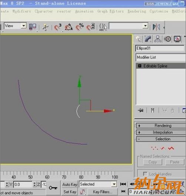Enable the Angle Snap toggle
The width and height of the screenshot is (186, 196).
[69, 27]
